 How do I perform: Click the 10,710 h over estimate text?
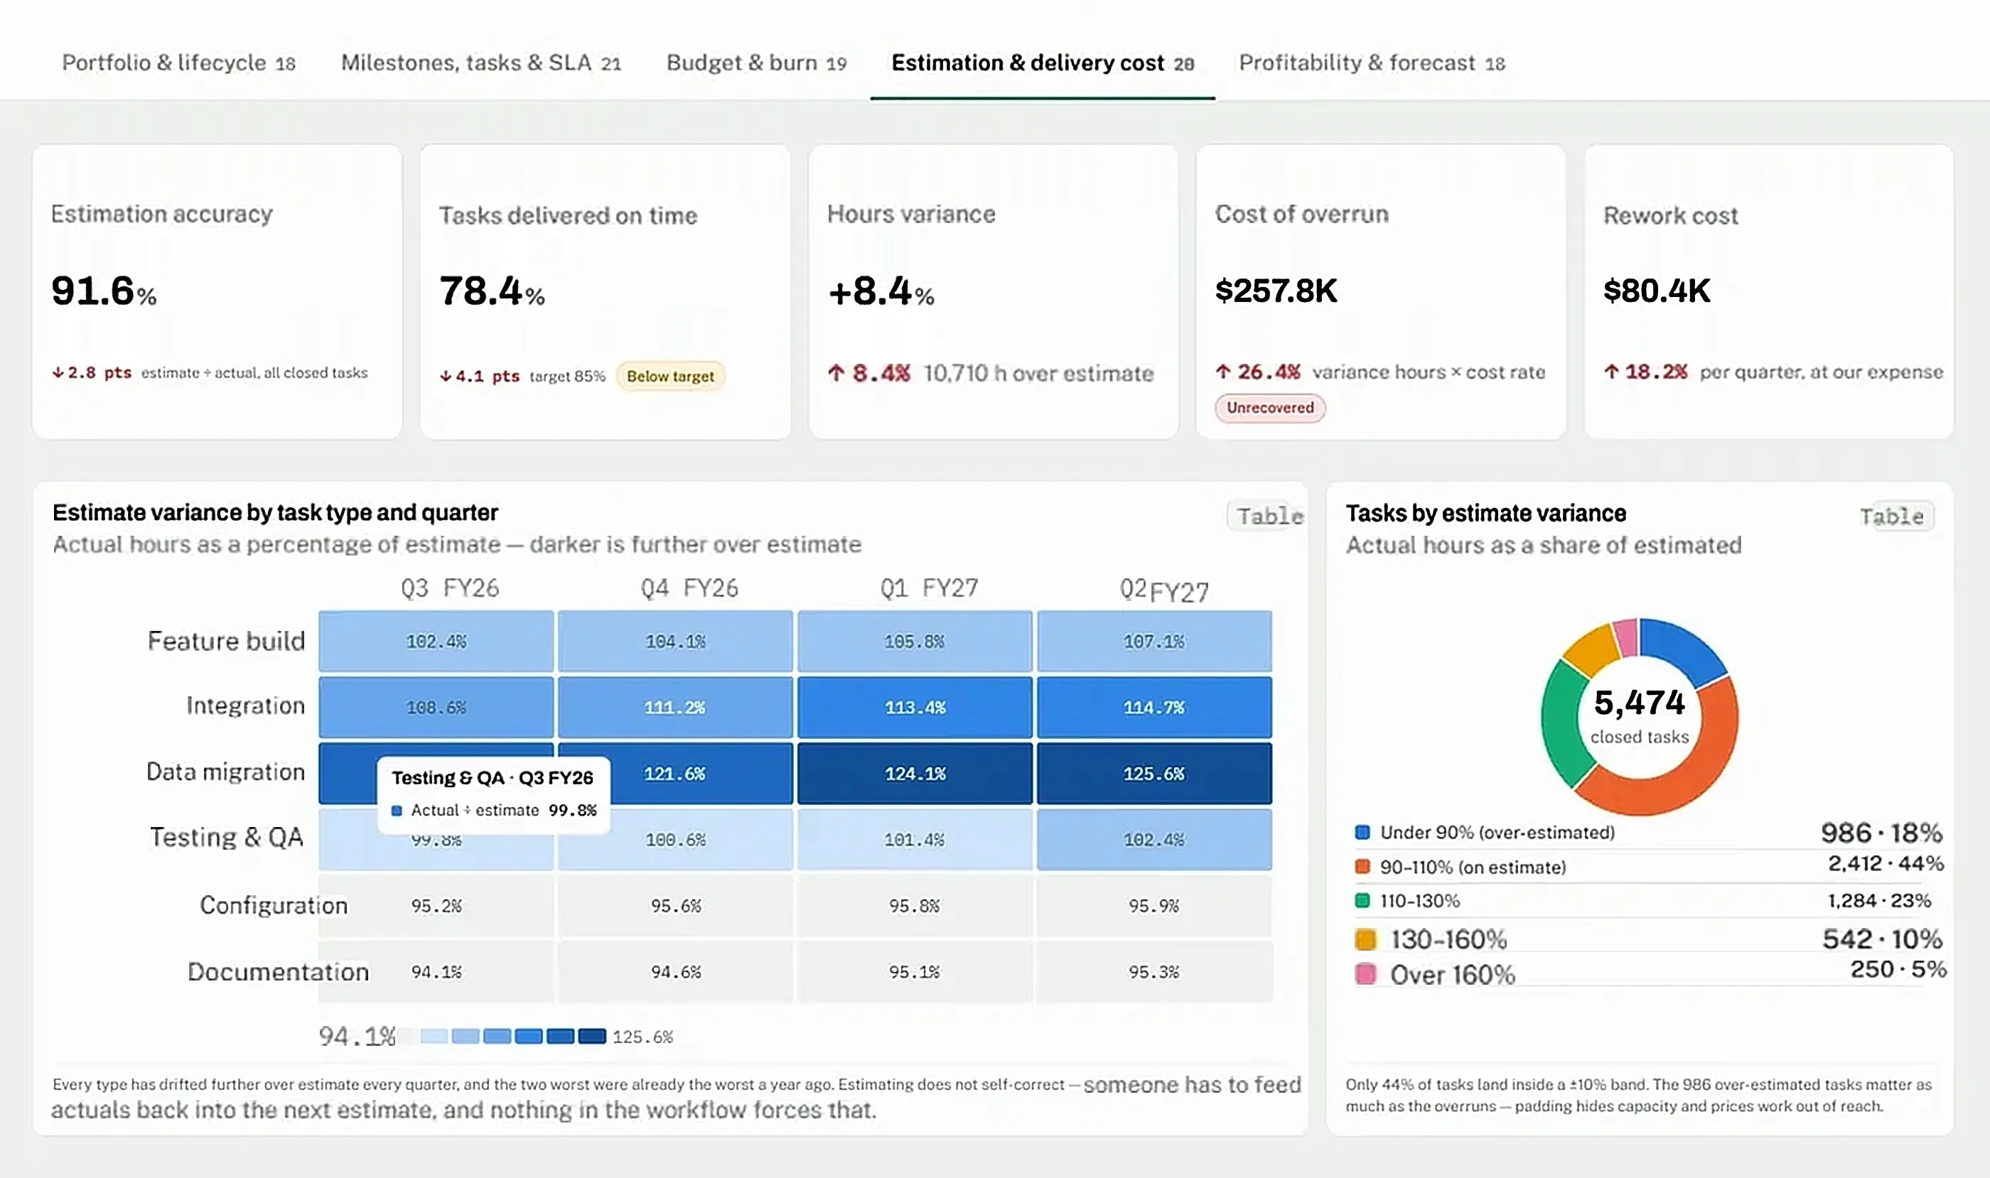point(1038,373)
